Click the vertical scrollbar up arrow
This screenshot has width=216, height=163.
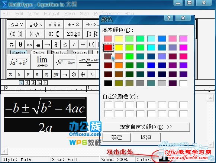pos(210,98)
